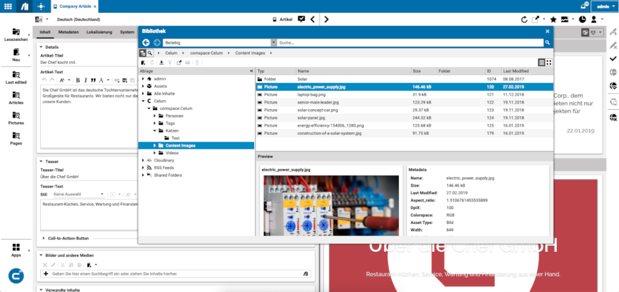Screen dimensions: 619x292
Task: Navigate to the previous document with left chevron
Action: 312,20
